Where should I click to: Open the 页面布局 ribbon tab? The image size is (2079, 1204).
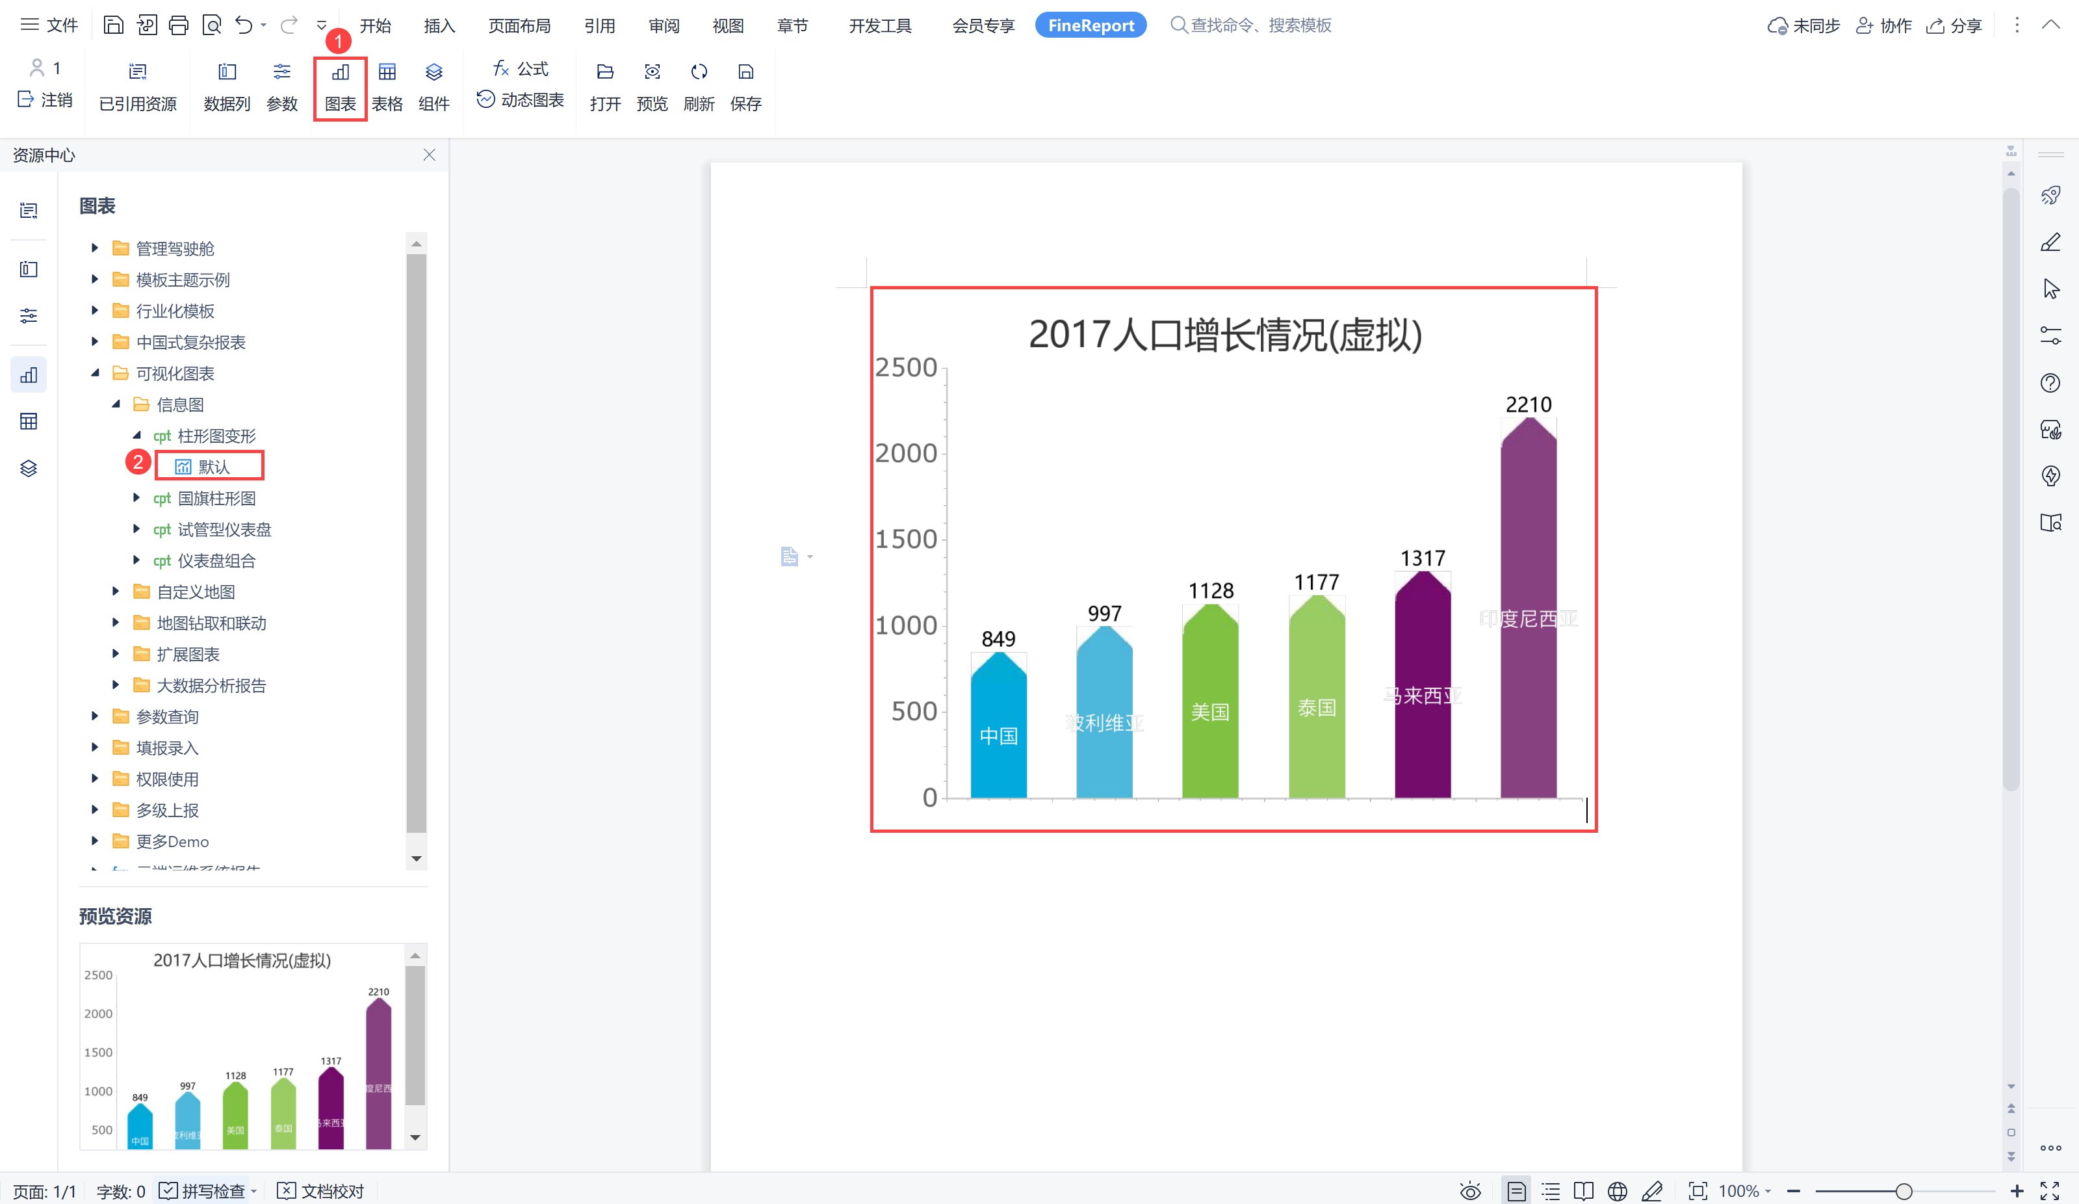pos(519,25)
